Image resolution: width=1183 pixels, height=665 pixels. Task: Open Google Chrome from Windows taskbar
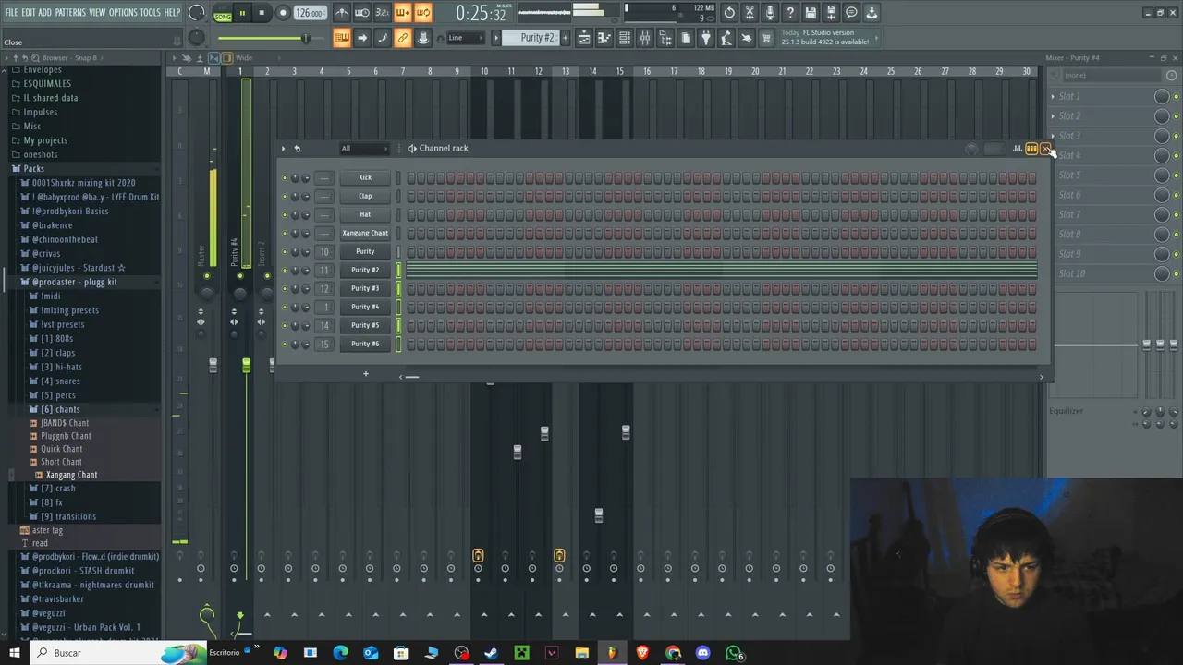pos(673,653)
